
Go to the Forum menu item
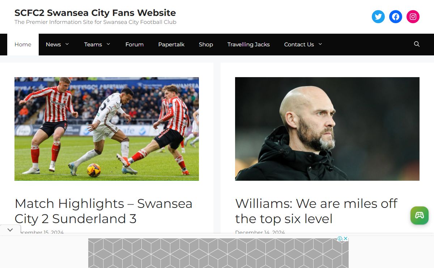point(135,45)
